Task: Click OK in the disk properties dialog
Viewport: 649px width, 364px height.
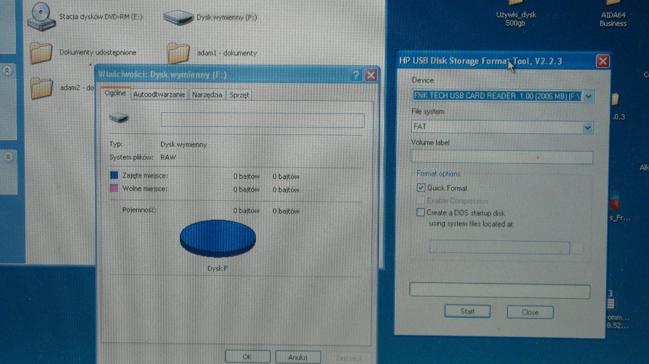Action: [247, 357]
